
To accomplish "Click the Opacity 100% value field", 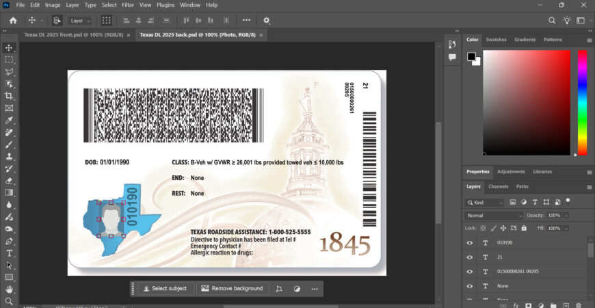I will [554, 216].
